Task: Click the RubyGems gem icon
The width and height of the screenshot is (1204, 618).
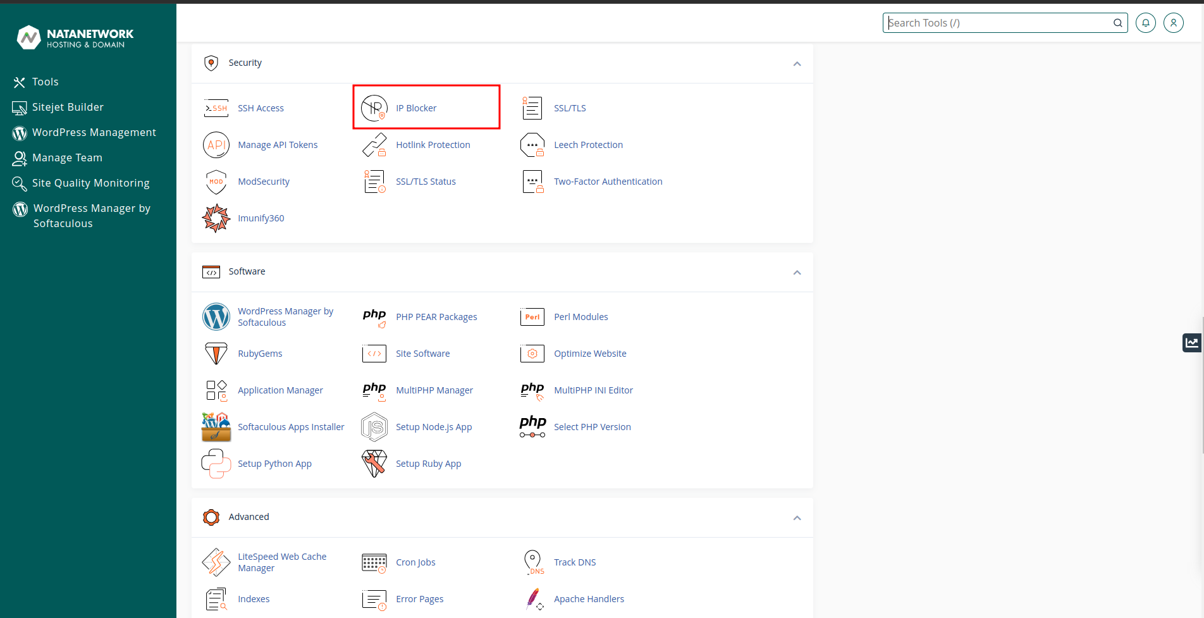Action: click(x=216, y=354)
